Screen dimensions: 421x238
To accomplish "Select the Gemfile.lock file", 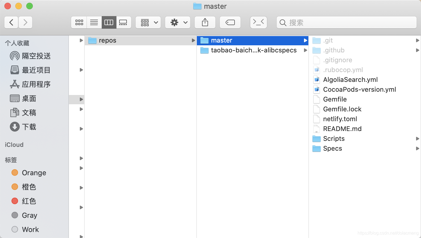I will [x=365, y=109].
